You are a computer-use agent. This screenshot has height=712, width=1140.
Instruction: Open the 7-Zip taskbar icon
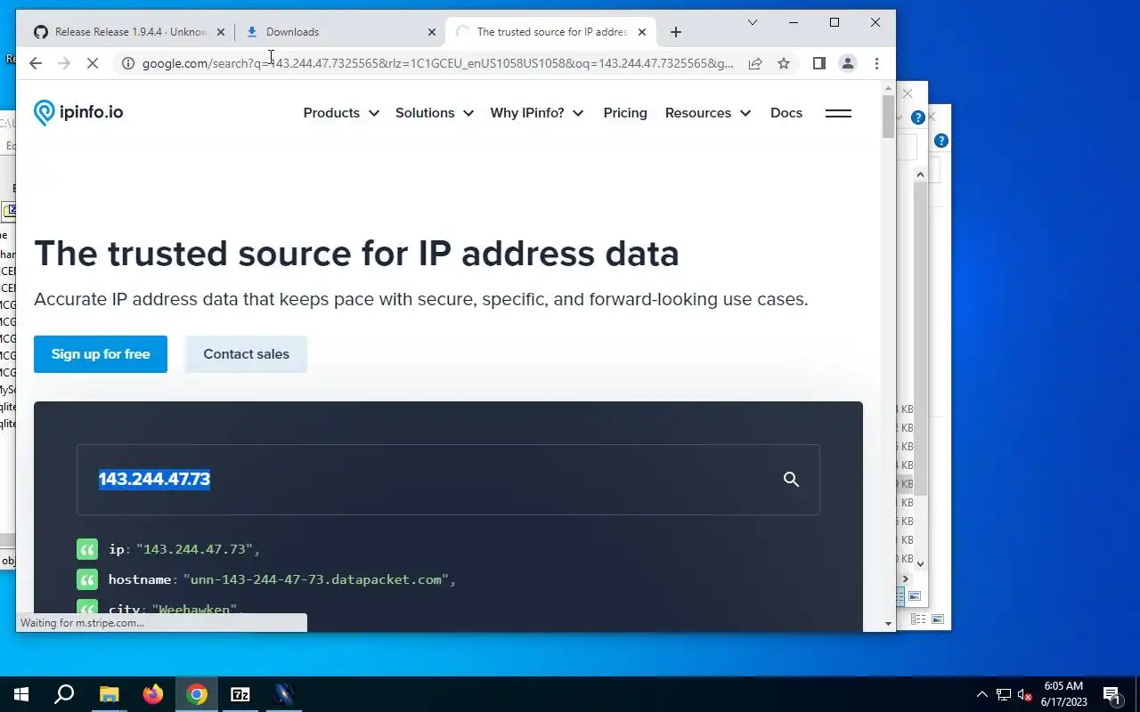pyautogui.click(x=240, y=694)
